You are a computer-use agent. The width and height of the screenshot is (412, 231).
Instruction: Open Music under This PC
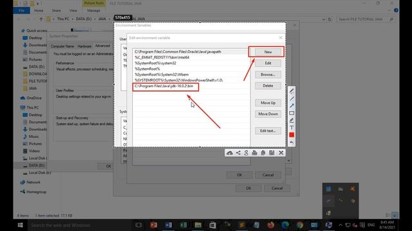click(33, 137)
